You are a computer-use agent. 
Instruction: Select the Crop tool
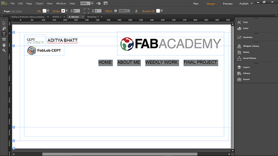4,28
